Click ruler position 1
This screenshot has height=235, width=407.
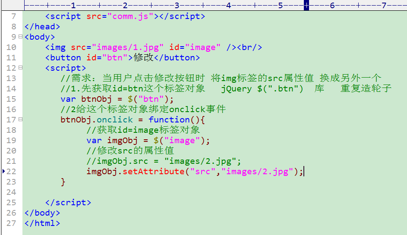tap(73, 5)
